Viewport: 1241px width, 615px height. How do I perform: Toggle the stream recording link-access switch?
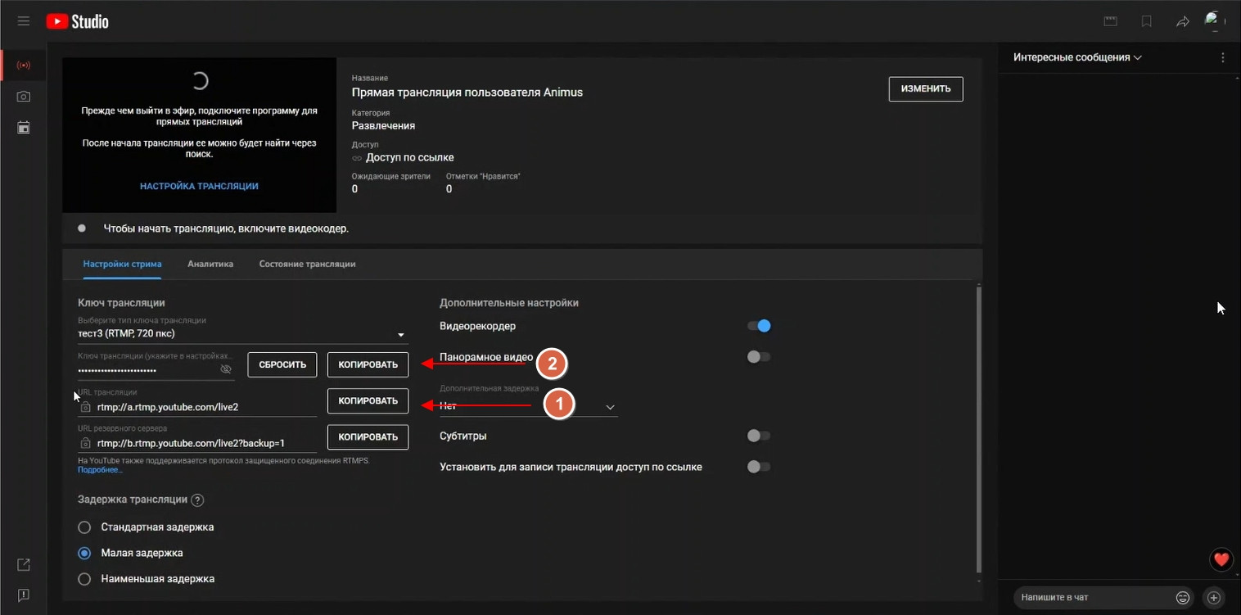[x=759, y=467]
